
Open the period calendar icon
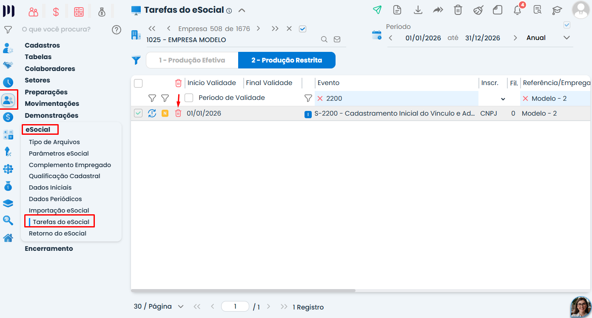[377, 35]
